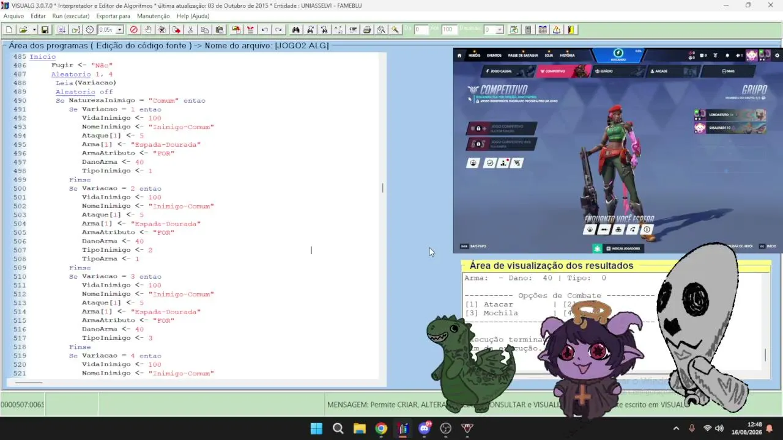Open the Manutenção menu
The image size is (783, 440).
pos(154,16)
